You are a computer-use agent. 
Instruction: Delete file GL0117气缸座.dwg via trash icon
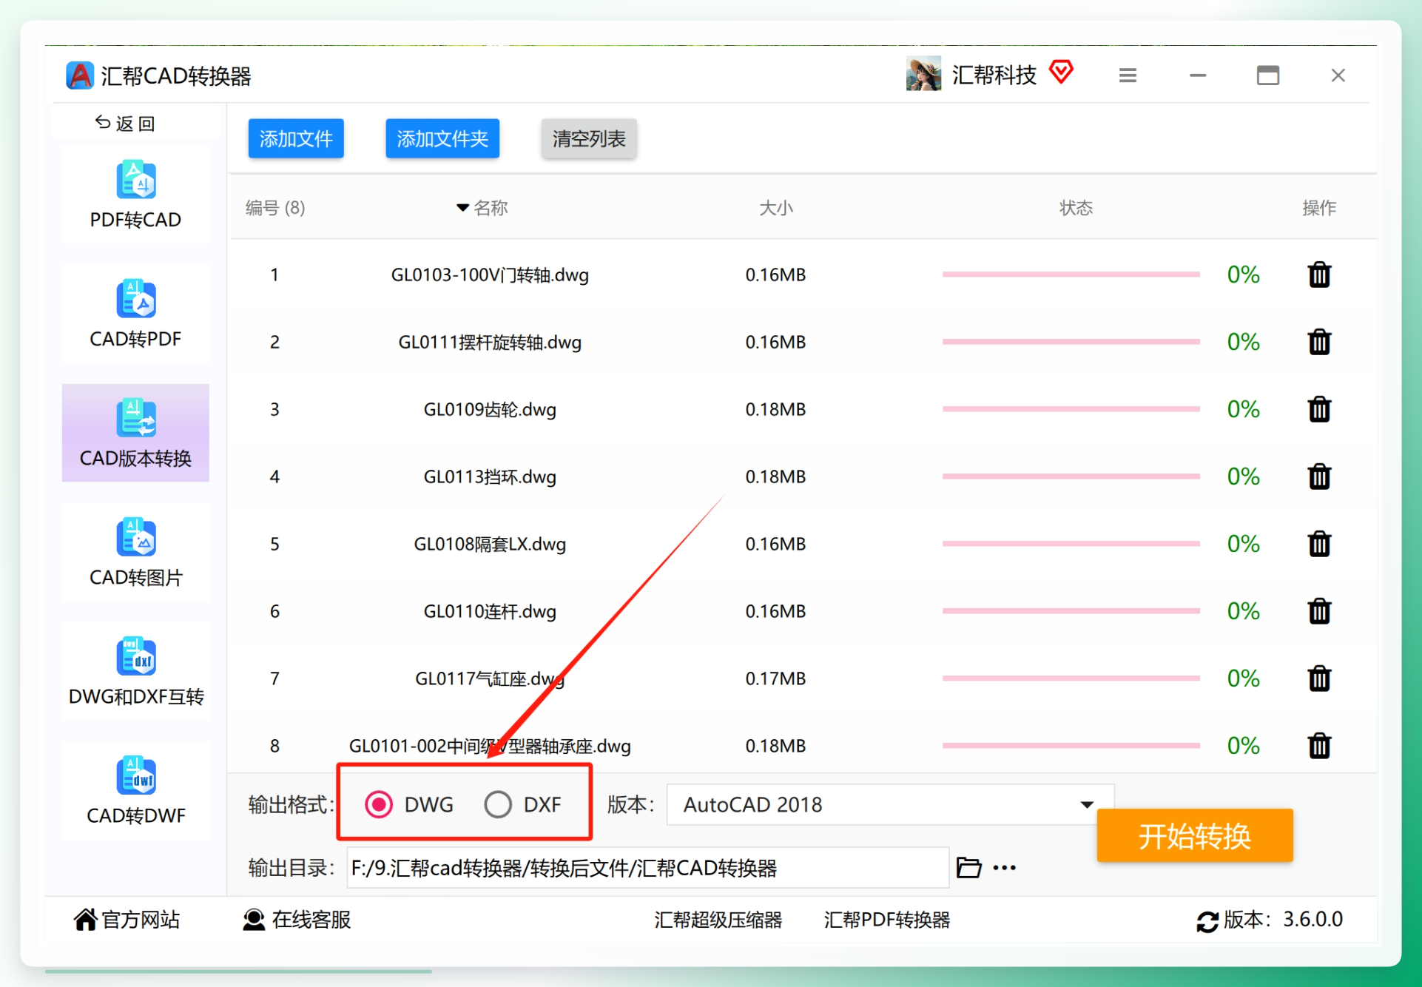point(1319,678)
